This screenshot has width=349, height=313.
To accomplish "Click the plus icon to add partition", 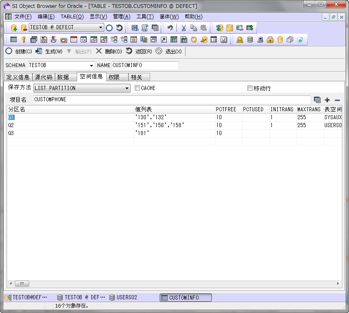I will pos(327,100).
